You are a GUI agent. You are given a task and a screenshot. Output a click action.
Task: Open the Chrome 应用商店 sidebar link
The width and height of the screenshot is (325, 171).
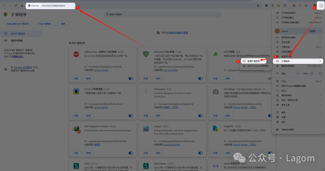coord(23,67)
